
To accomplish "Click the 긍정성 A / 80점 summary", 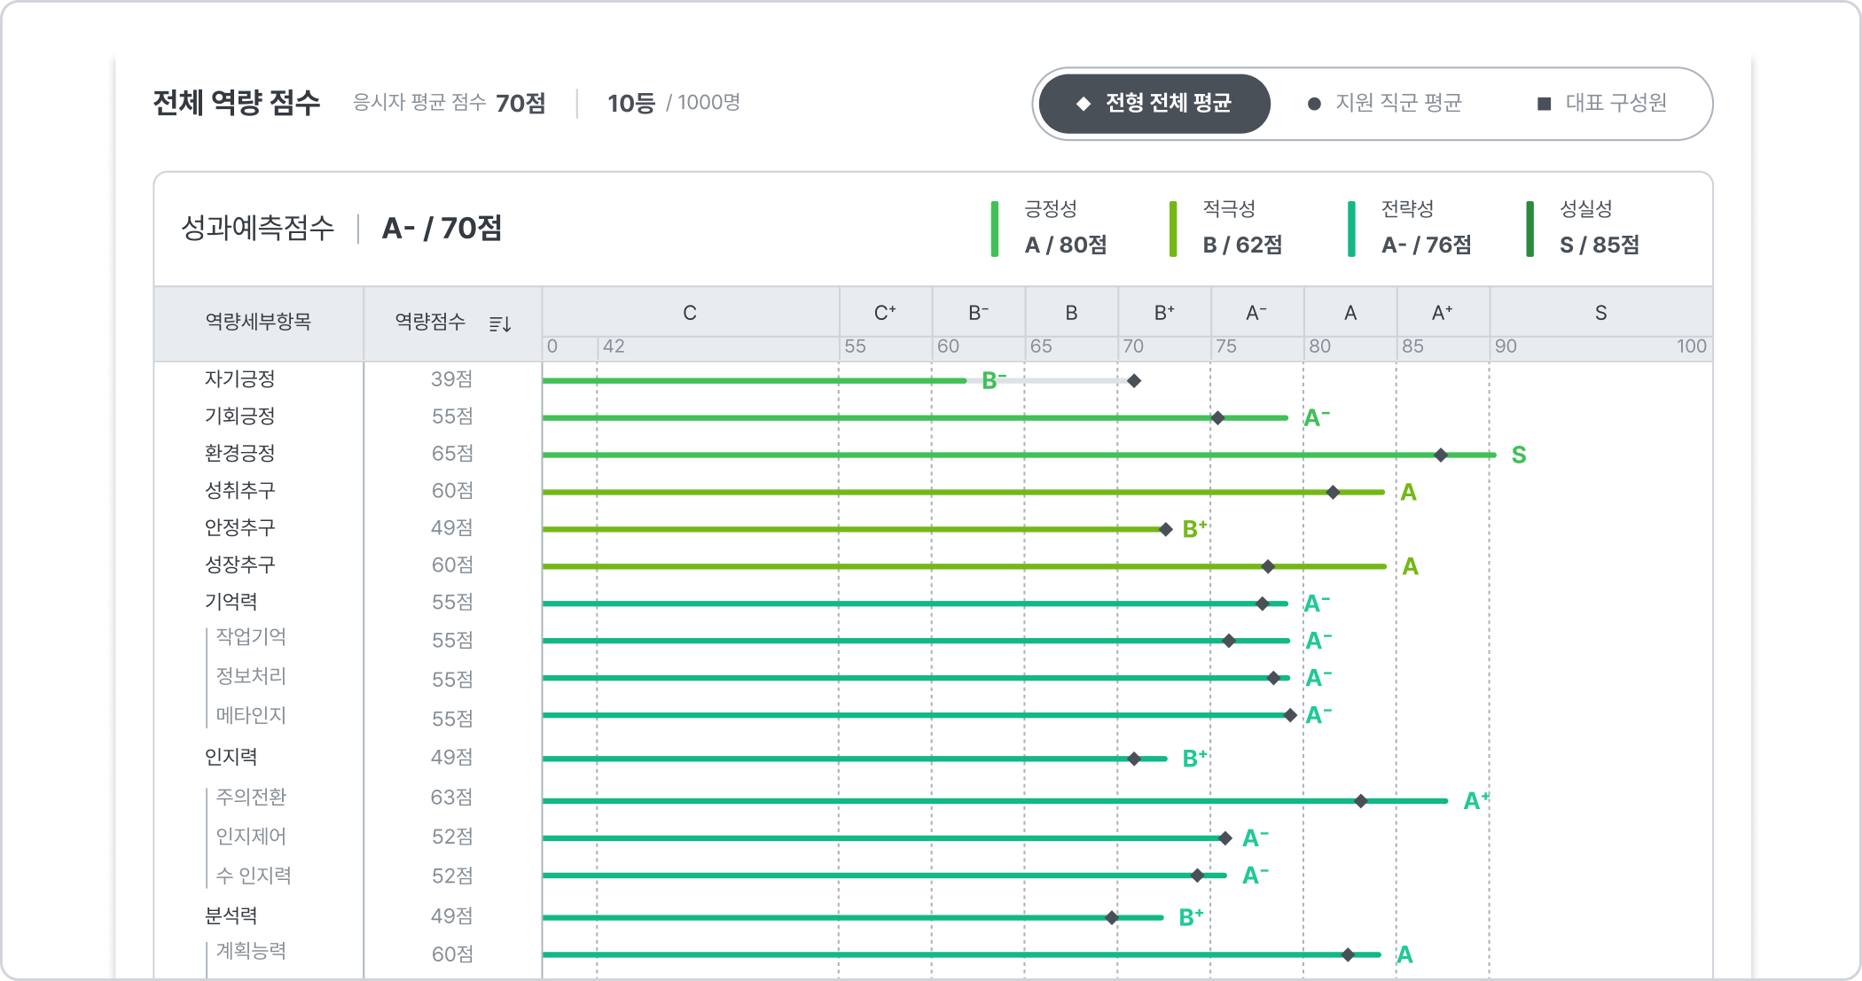I will tap(1050, 228).
